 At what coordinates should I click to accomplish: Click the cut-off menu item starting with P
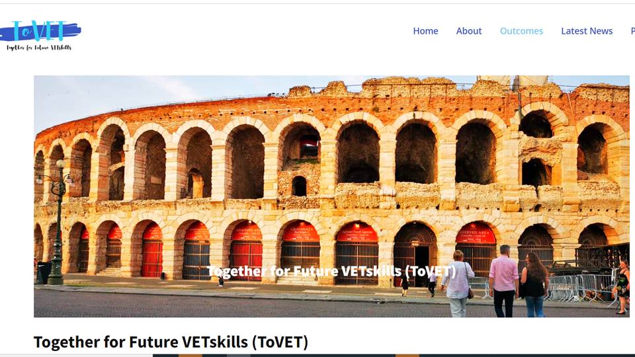632,31
